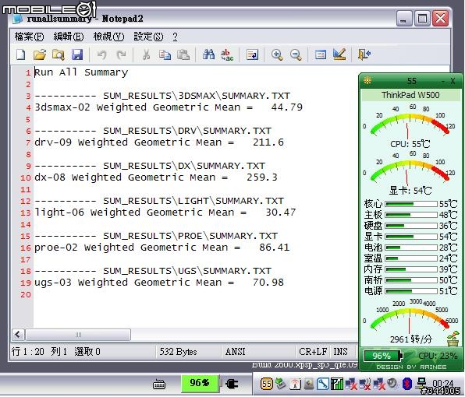The width and height of the screenshot is (465, 397).
Task: Click the power plug icon on taskbar
Action: 232,384
